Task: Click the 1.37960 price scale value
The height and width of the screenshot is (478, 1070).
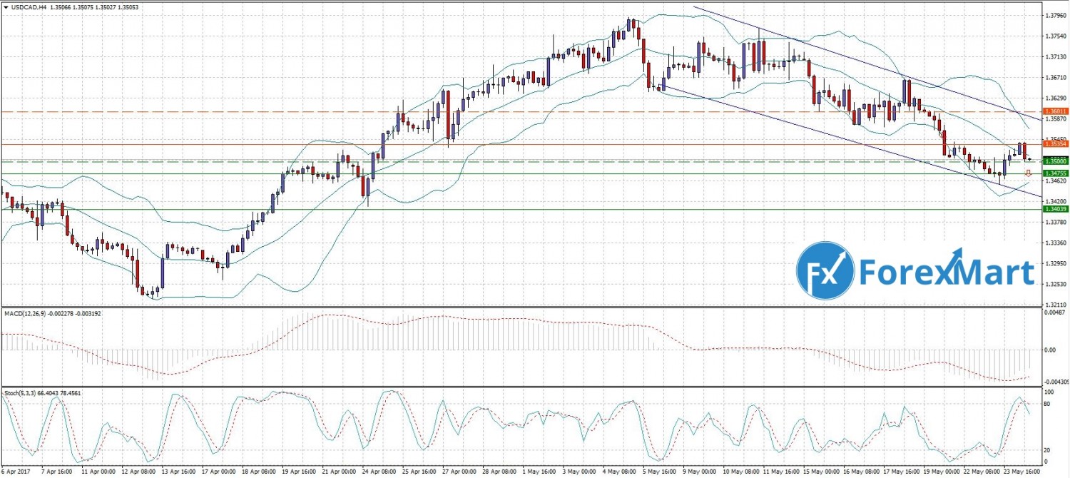Action: tap(1054, 15)
